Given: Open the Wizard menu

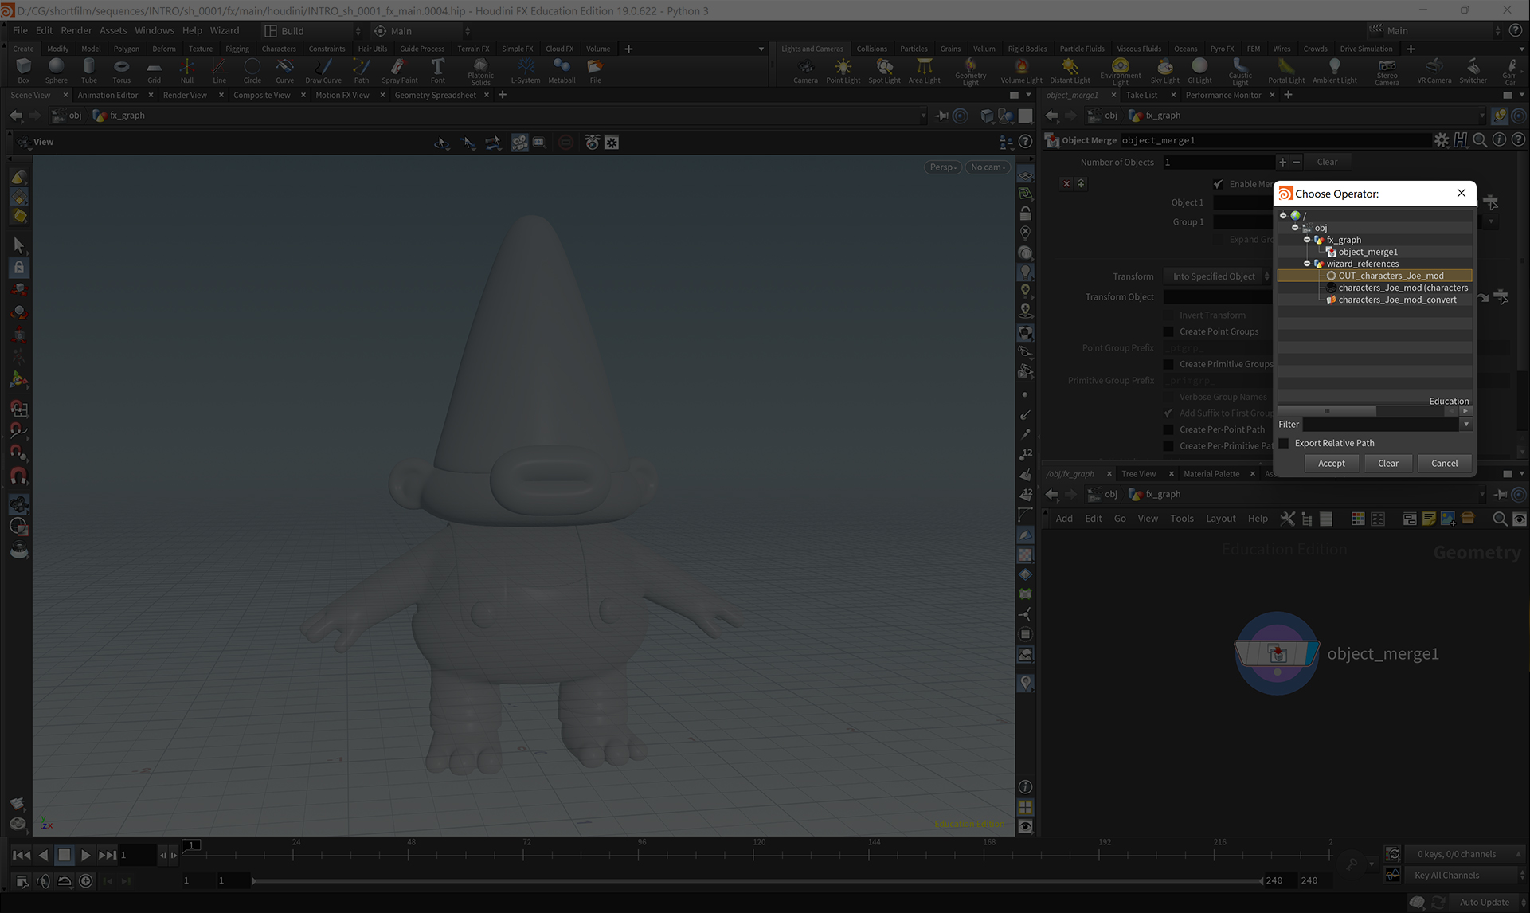Looking at the screenshot, I should (x=225, y=30).
